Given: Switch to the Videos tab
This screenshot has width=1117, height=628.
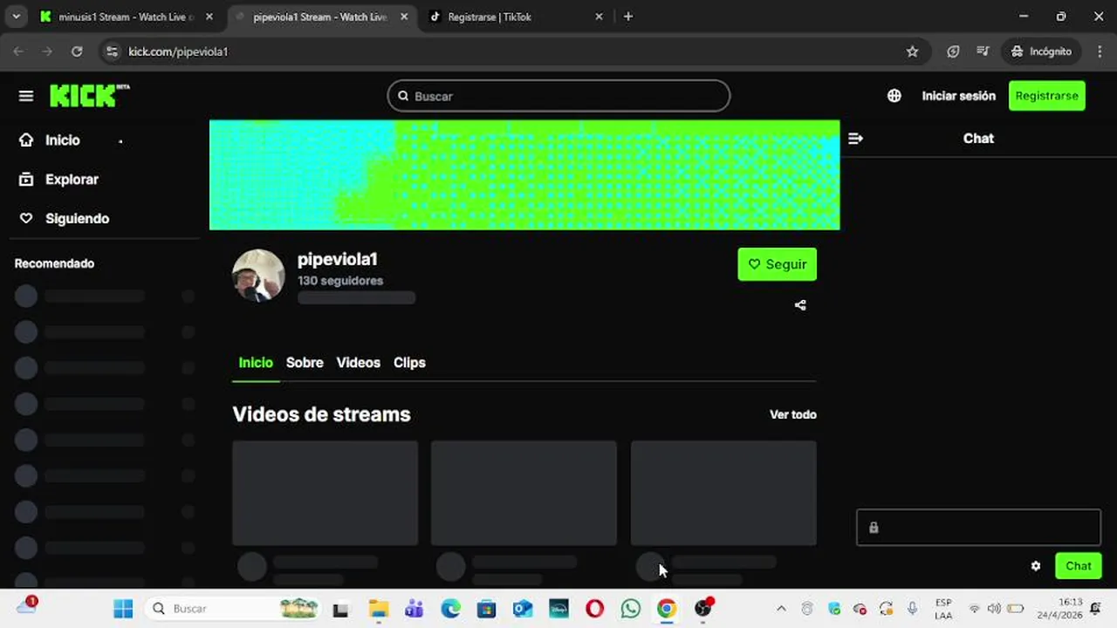Looking at the screenshot, I should coord(359,363).
